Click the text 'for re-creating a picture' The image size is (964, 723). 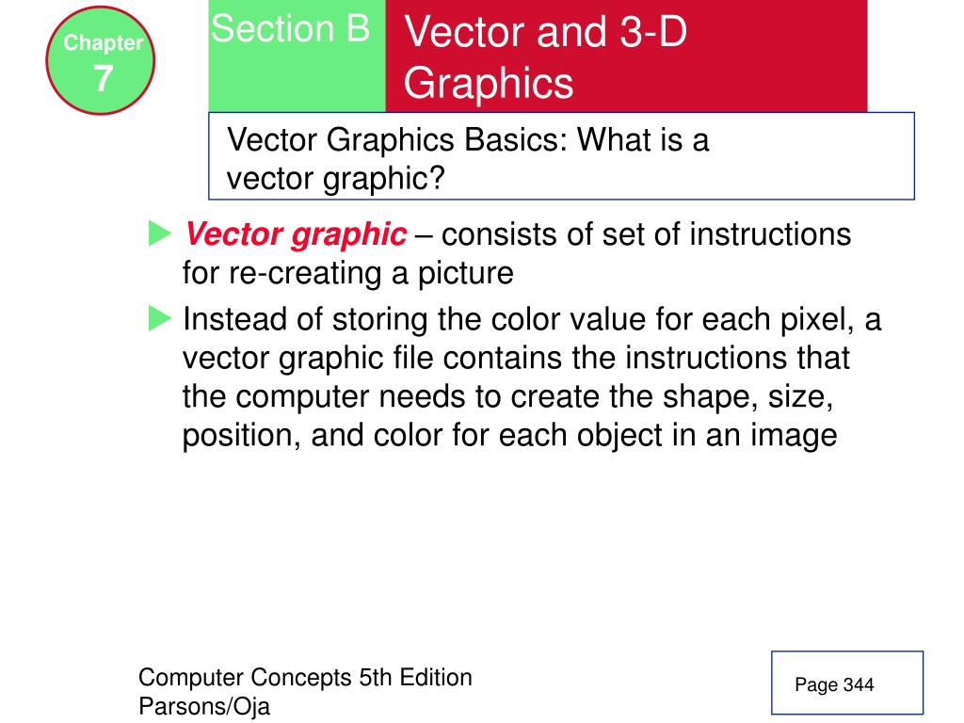pos(348,273)
